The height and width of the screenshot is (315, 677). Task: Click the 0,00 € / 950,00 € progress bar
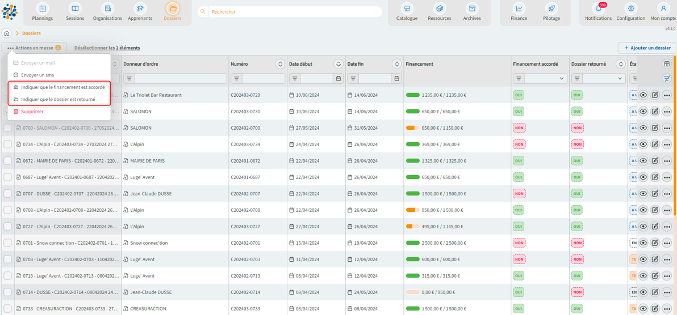pos(413,292)
